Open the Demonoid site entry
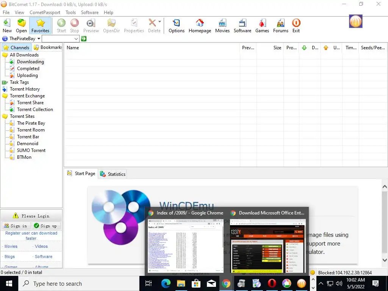388x291 pixels. 27,143
